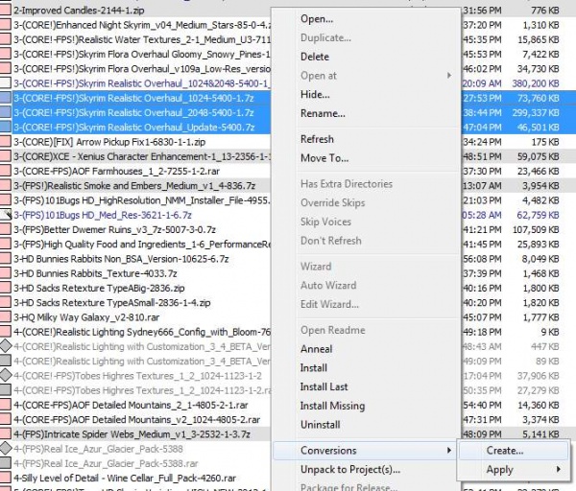This screenshot has height=491, width=576.
Task: Click status icon for 101Bugs HD_Med_Res package
Action: pos(6,215)
